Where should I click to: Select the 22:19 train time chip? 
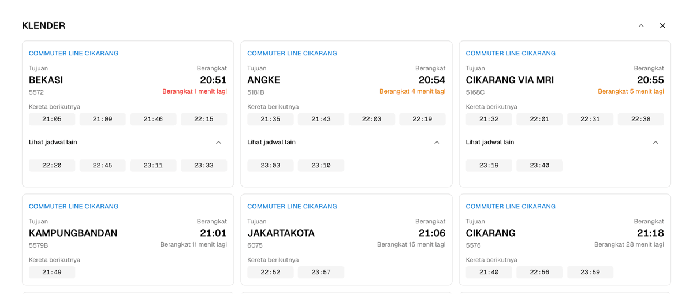422,120
